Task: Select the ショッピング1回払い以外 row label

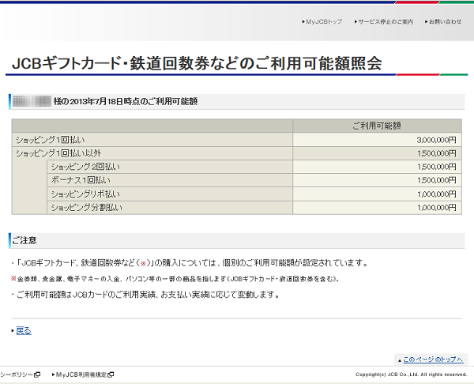Action: pyautogui.click(x=58, y=153)
